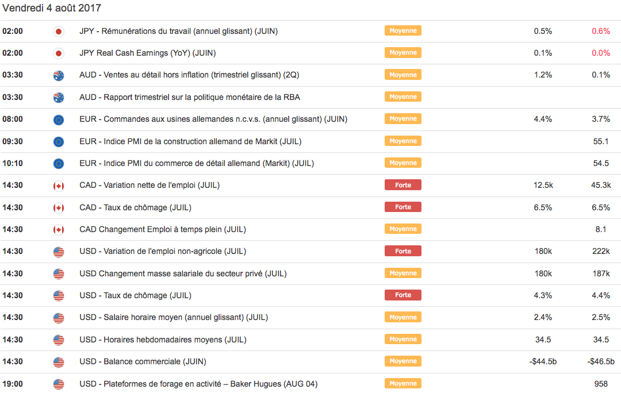Click the red 0.6% value for JPY Rémunérations

[x=600, y=31]
